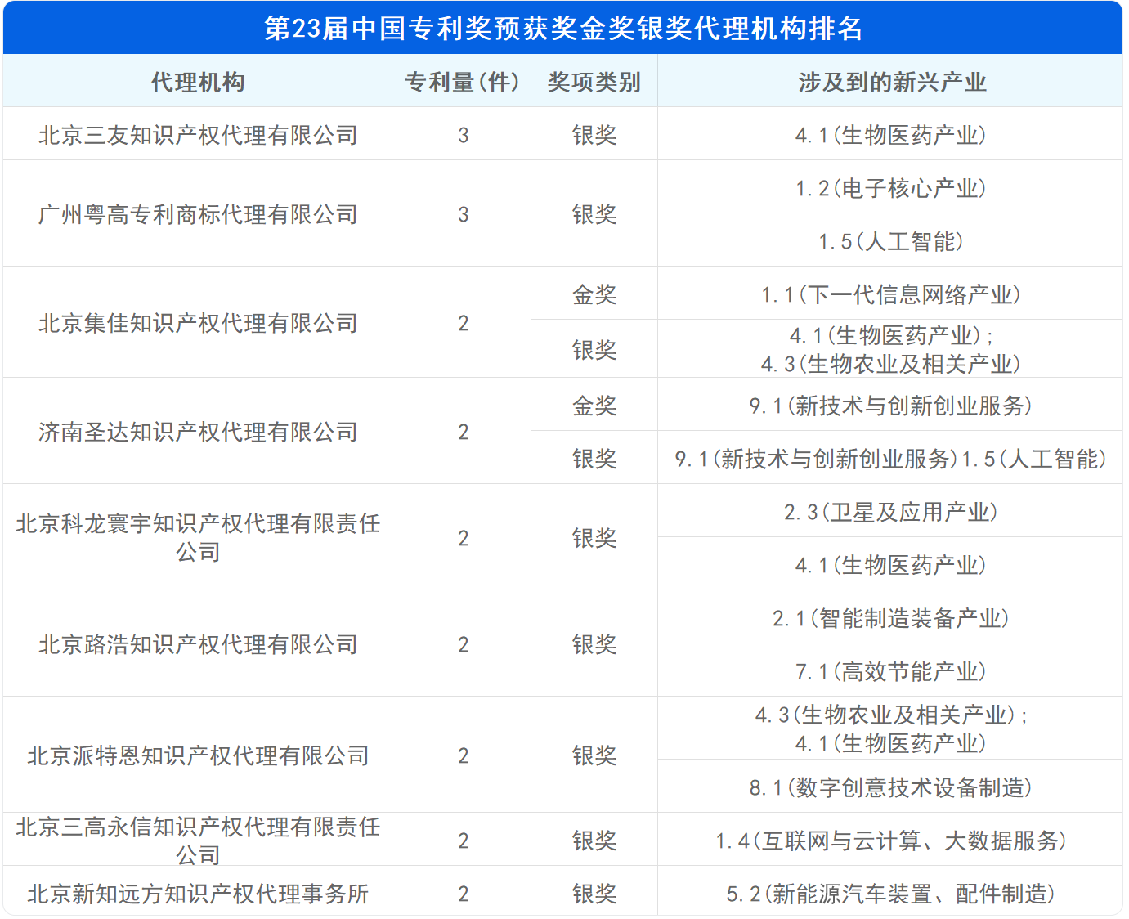Click patent count 2 in 北京集佳 row
The height and width of the screenshot is (919, 1129).
(464, 322)
